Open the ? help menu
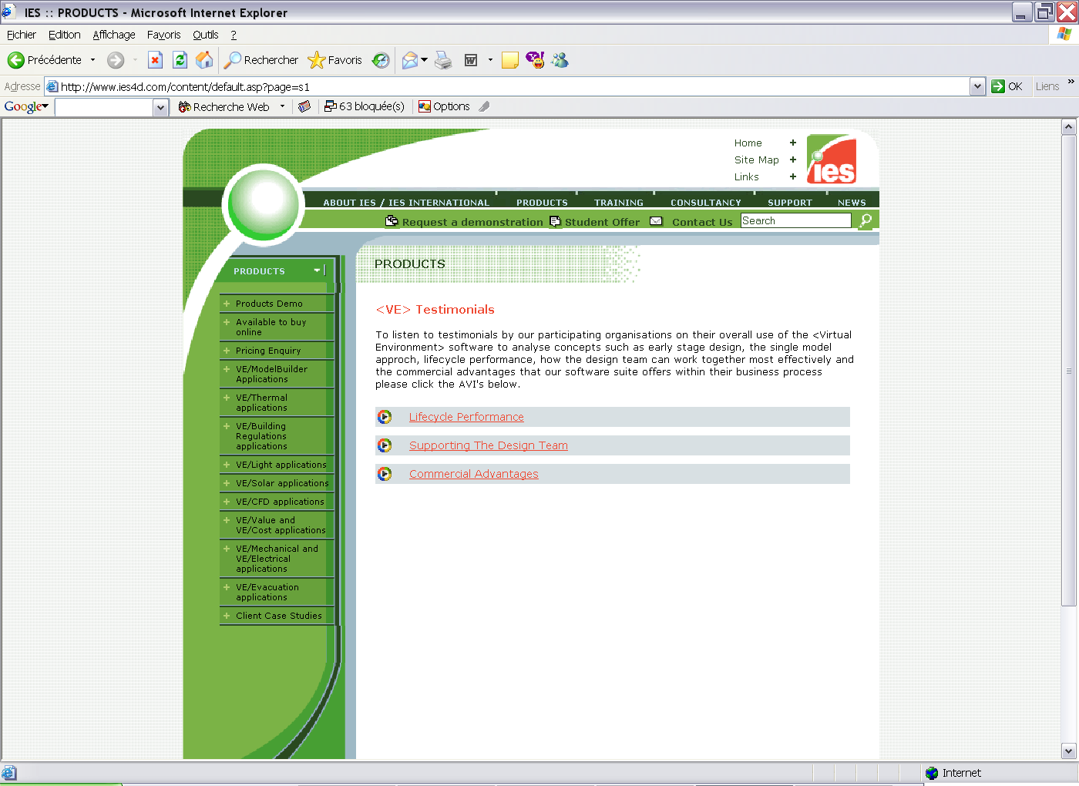The image size is (1079, 786). pos(234,35)
